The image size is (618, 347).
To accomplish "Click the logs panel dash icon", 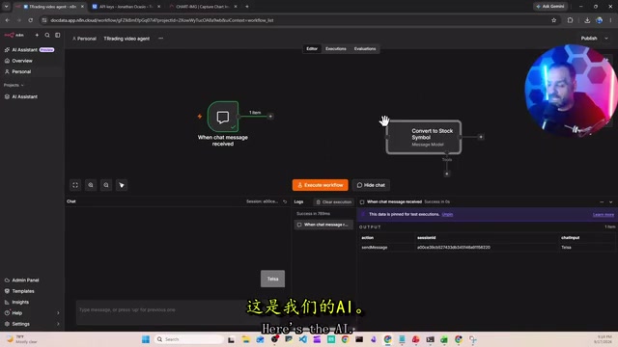I will click(x=602, y=202).
